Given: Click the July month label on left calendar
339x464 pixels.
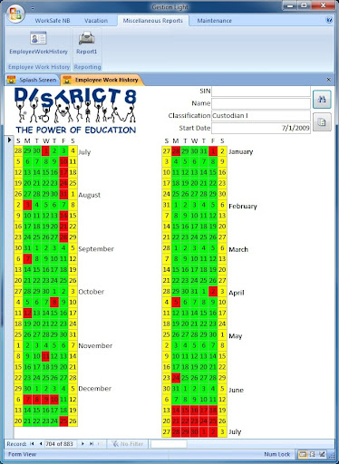Looking at the screenshot, I should coord(84,152).
